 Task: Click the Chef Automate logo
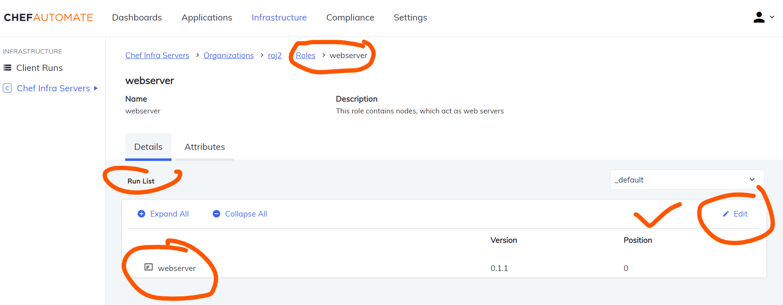tap(48, 18)
